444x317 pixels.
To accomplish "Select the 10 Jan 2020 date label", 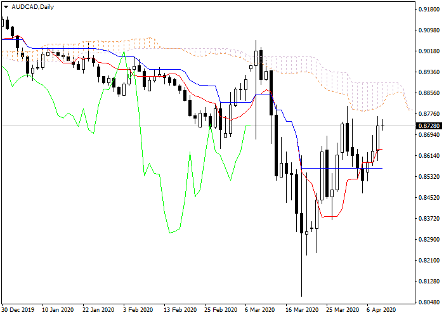I will click(x=58, y=310).
